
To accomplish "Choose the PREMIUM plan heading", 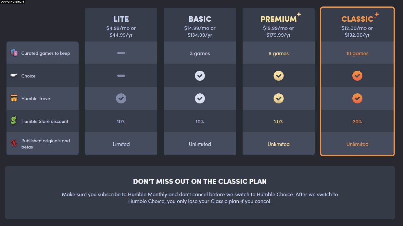I will pos(278,19).
